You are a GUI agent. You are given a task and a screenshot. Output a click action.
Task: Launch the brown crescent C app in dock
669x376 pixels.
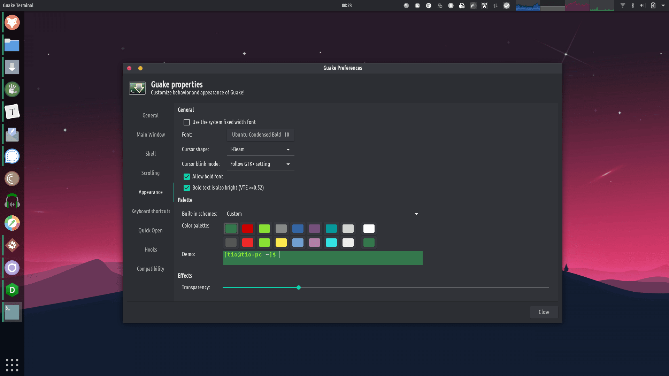[12, 179]
